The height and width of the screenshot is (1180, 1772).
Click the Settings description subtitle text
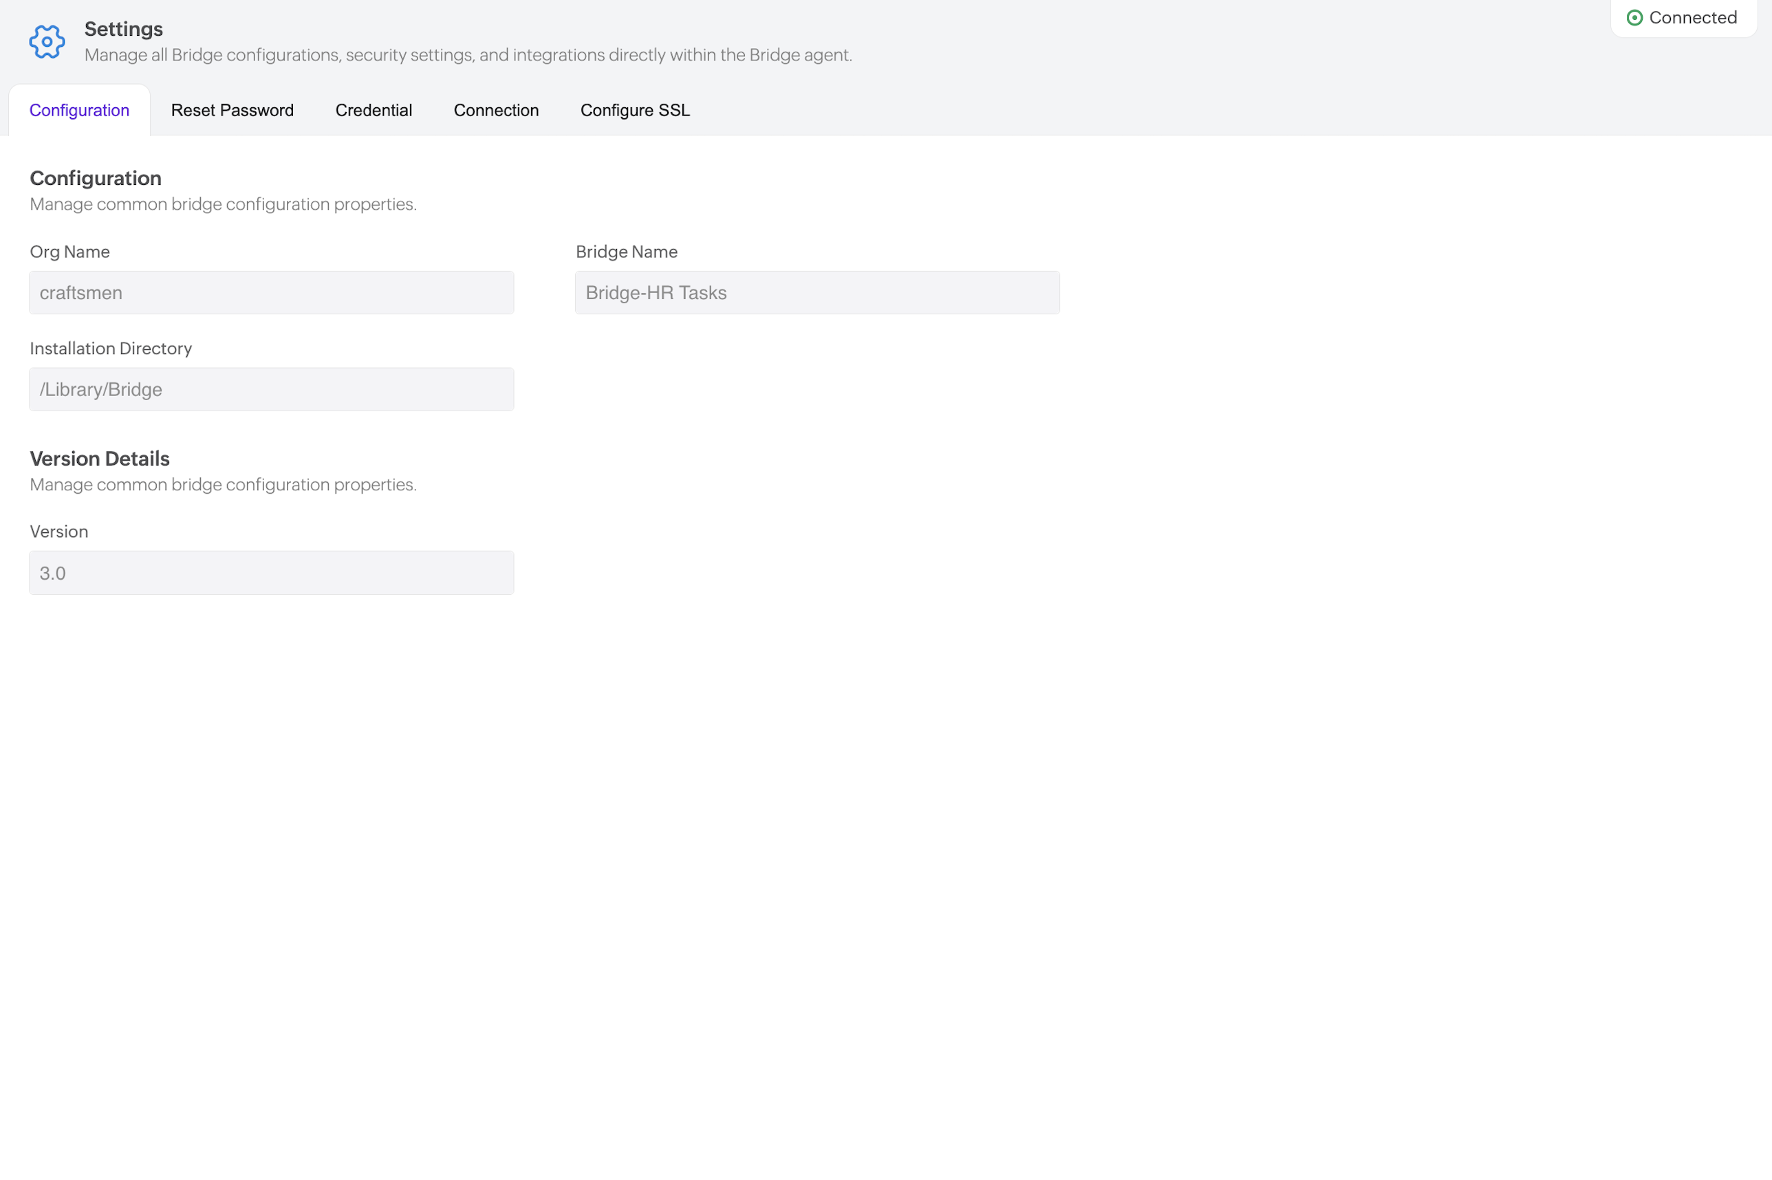[x=468, y=55]
